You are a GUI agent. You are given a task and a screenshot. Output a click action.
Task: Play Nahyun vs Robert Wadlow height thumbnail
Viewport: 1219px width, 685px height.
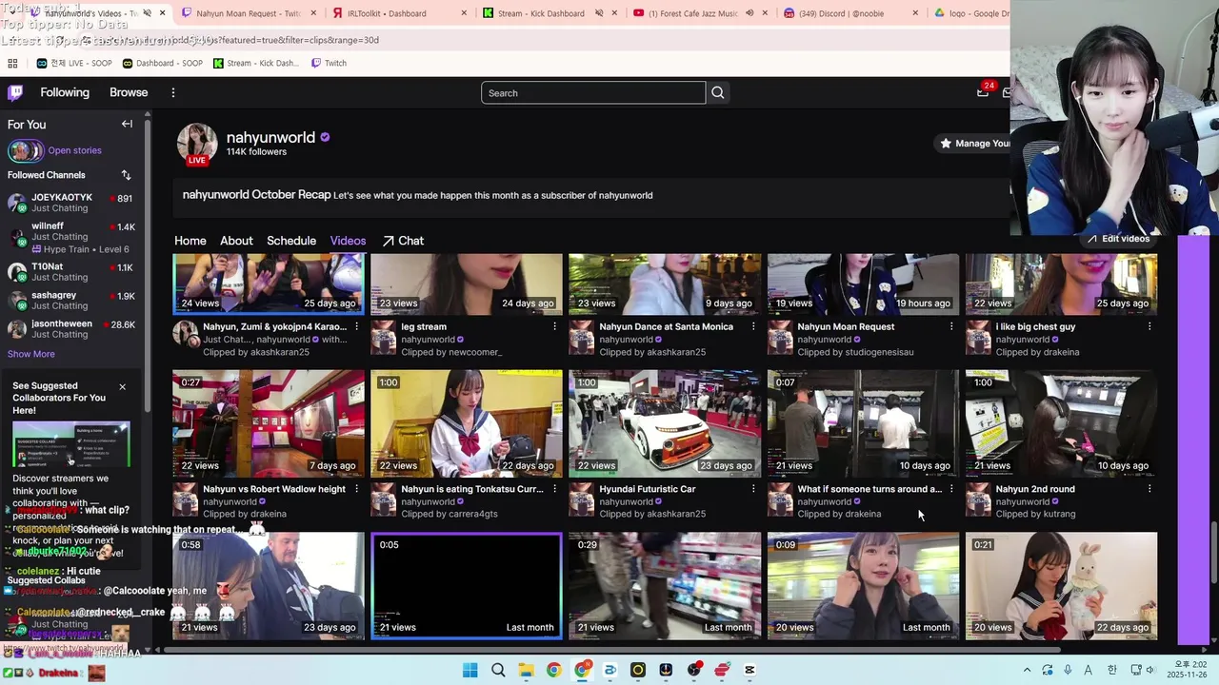click(x=269, y=423)
